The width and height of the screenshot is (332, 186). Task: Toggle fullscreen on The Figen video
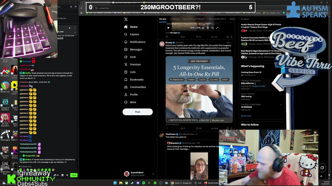(x=217, y=28)
